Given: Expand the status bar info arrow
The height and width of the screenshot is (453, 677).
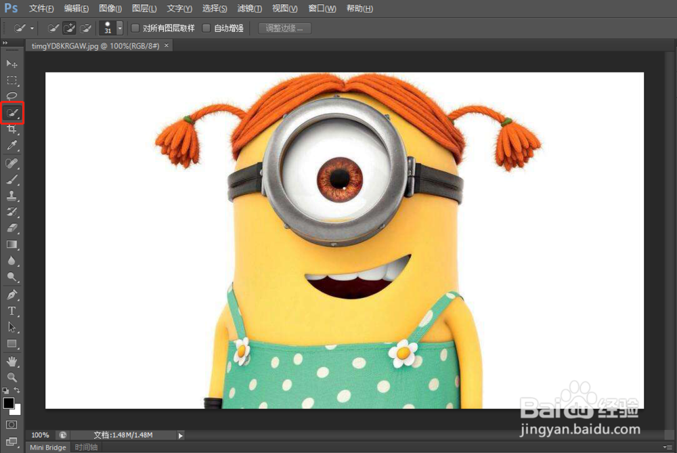Looking at the screenshot, I should [181, 435].
